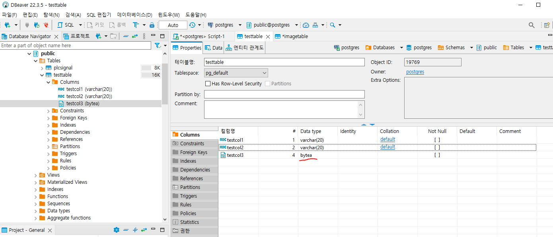
Task: Click the plus icon in Project panel
Action: point(135,230)
